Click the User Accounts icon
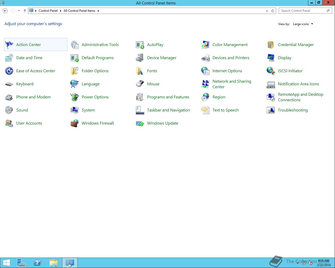 tap(9, 123)
